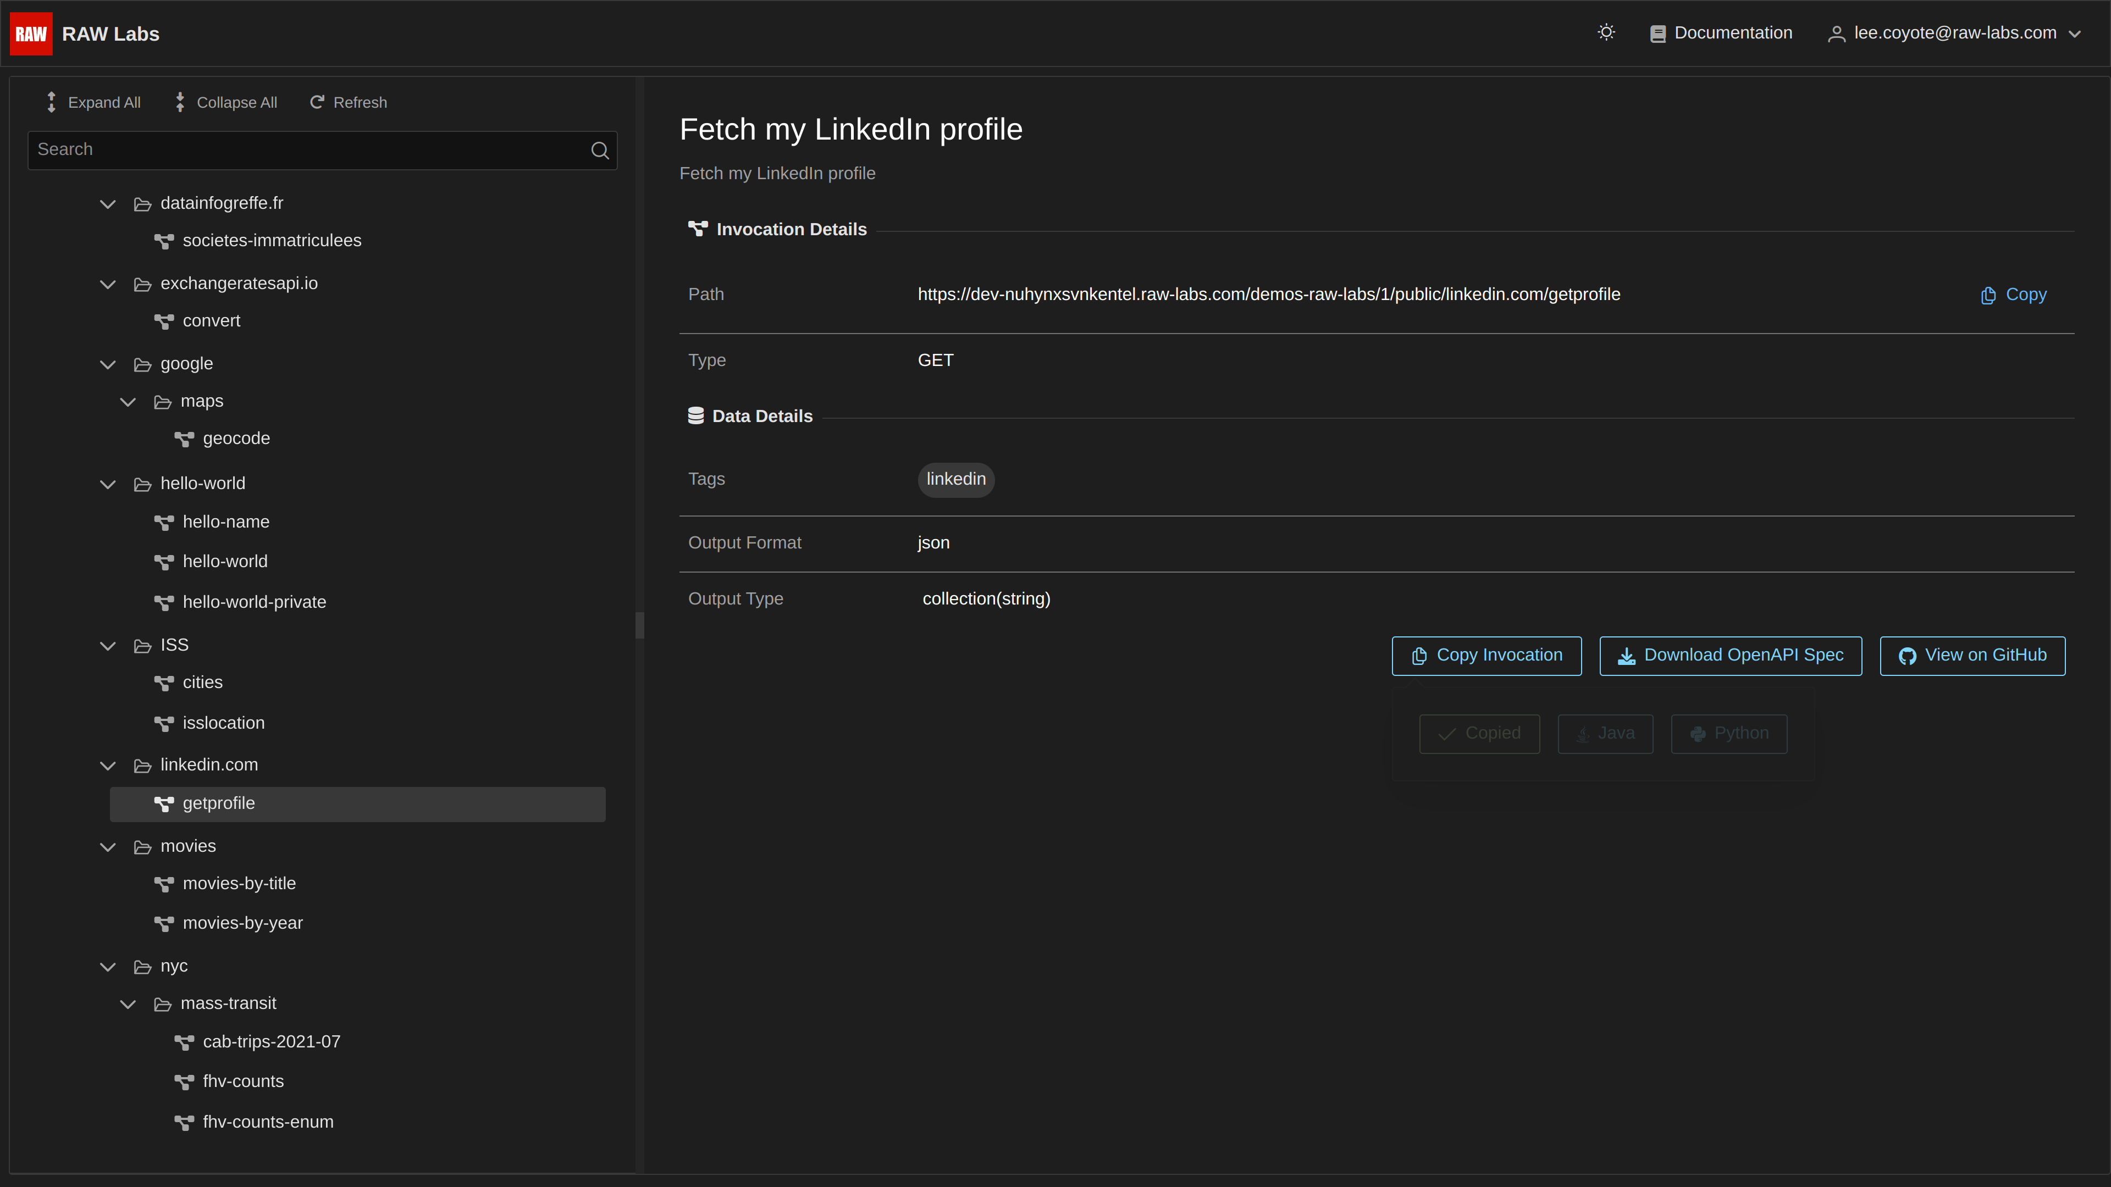Viewport: 2111px width, 1187px height.
Task: Click the movies folder icon
Action: point(142,847)
